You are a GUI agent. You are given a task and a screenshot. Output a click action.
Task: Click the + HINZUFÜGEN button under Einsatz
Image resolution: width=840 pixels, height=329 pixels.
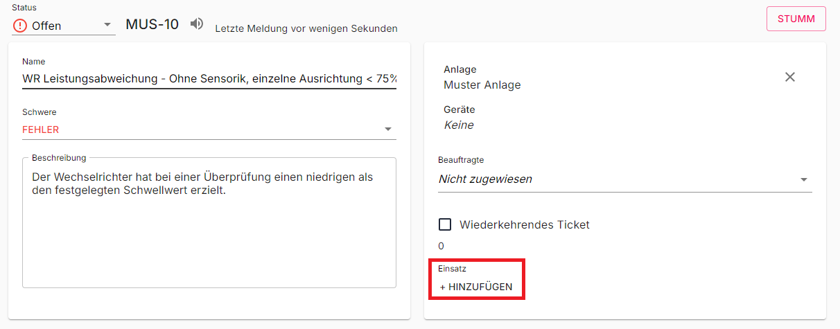click(476, 287)
